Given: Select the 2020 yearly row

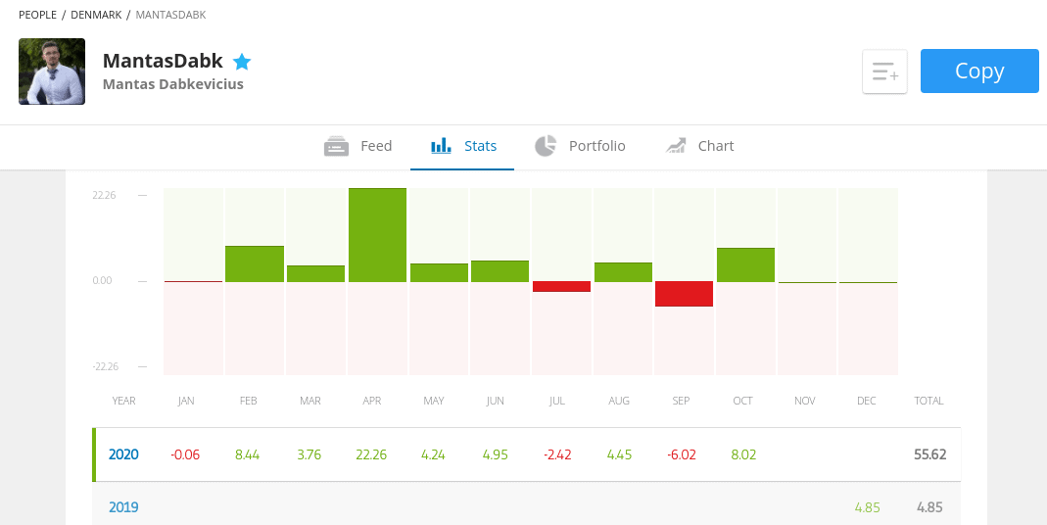Looking at the screenshot, I should (527, 454).
